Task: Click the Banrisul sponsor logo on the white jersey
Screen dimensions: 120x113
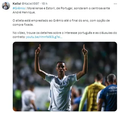Action: click(x=61, y=86)
